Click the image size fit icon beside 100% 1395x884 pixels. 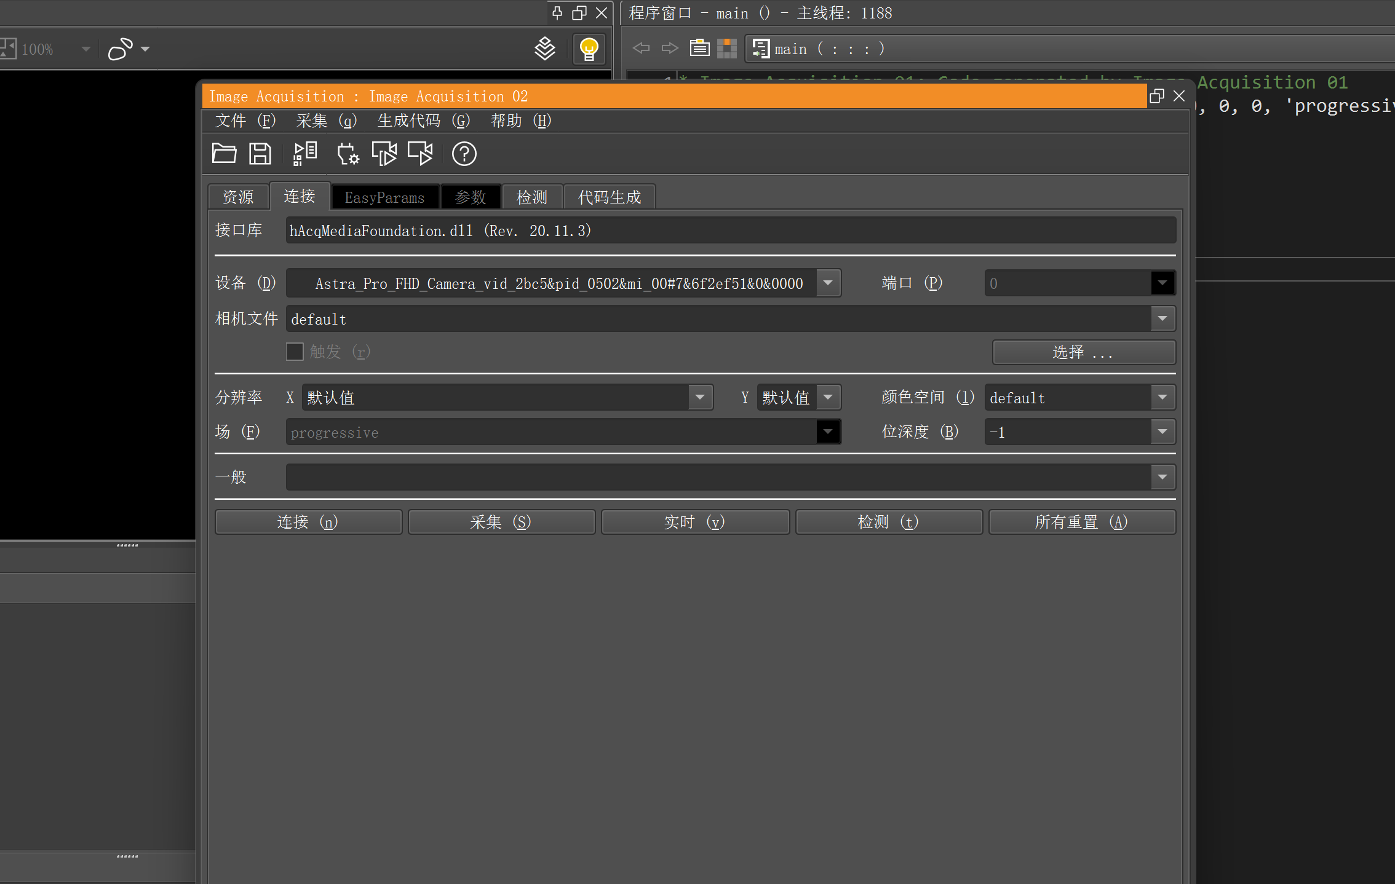pos(7,49)
